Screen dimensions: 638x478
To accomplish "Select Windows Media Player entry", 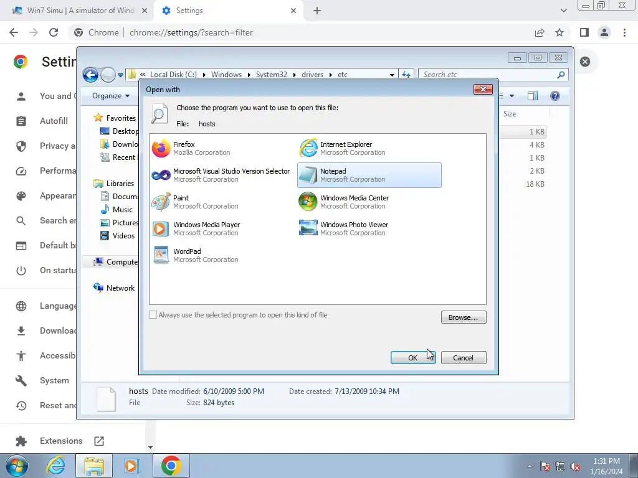I will 196,229.
